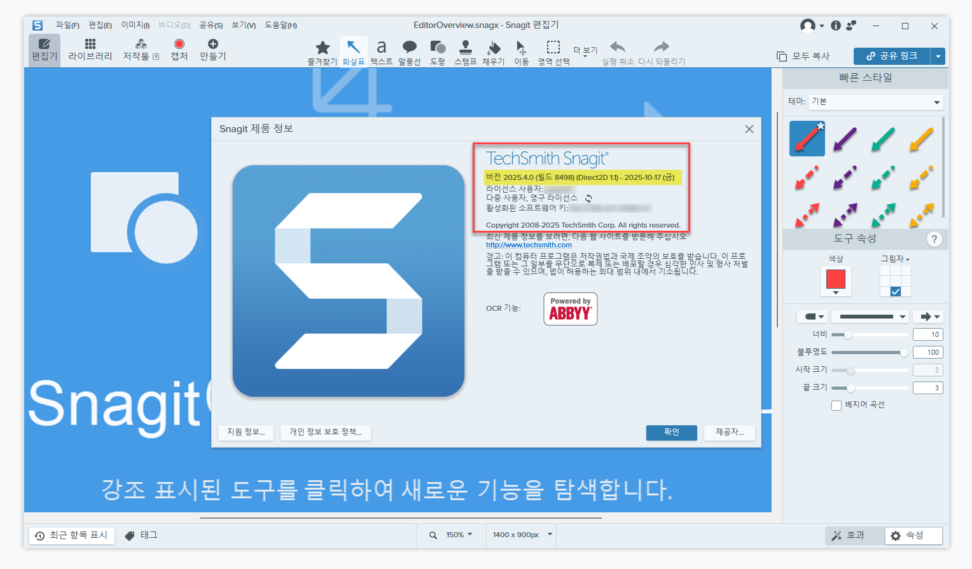Select the Move (이동) tool
Image resolution: width=972 pixels, height=569 pixels.
pos(522,52)
